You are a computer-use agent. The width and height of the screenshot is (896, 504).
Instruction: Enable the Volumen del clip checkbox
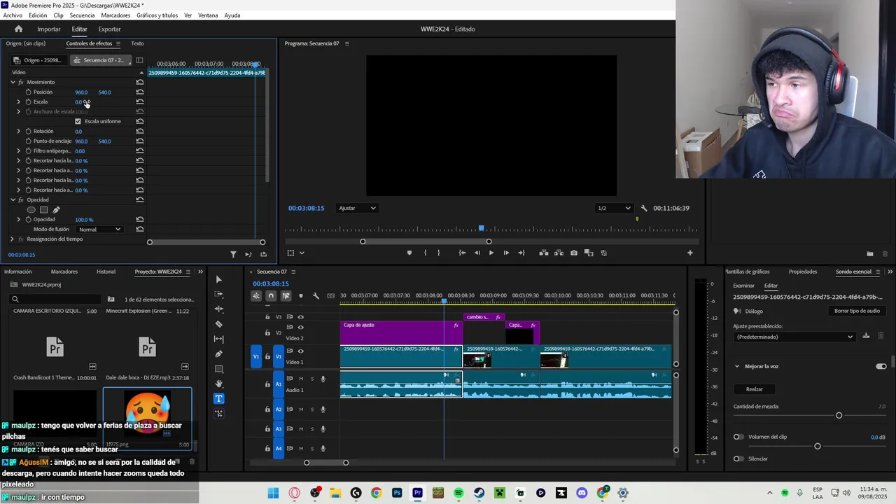coord(738,437)
